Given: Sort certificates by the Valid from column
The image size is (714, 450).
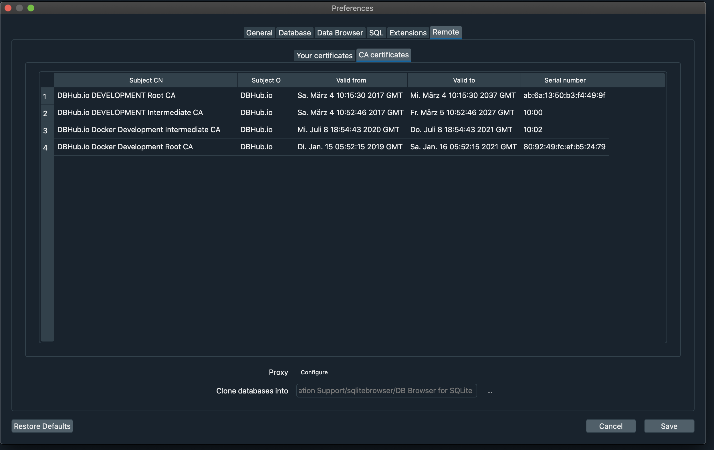Looking at the screenshot, I should coord(351,80).
